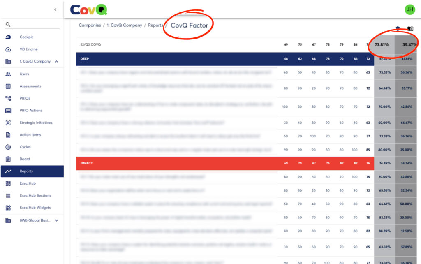Click the building icon for 8W8 Global Busi...
This screenshot has height=264, width=421.
[x=8, y=220]
